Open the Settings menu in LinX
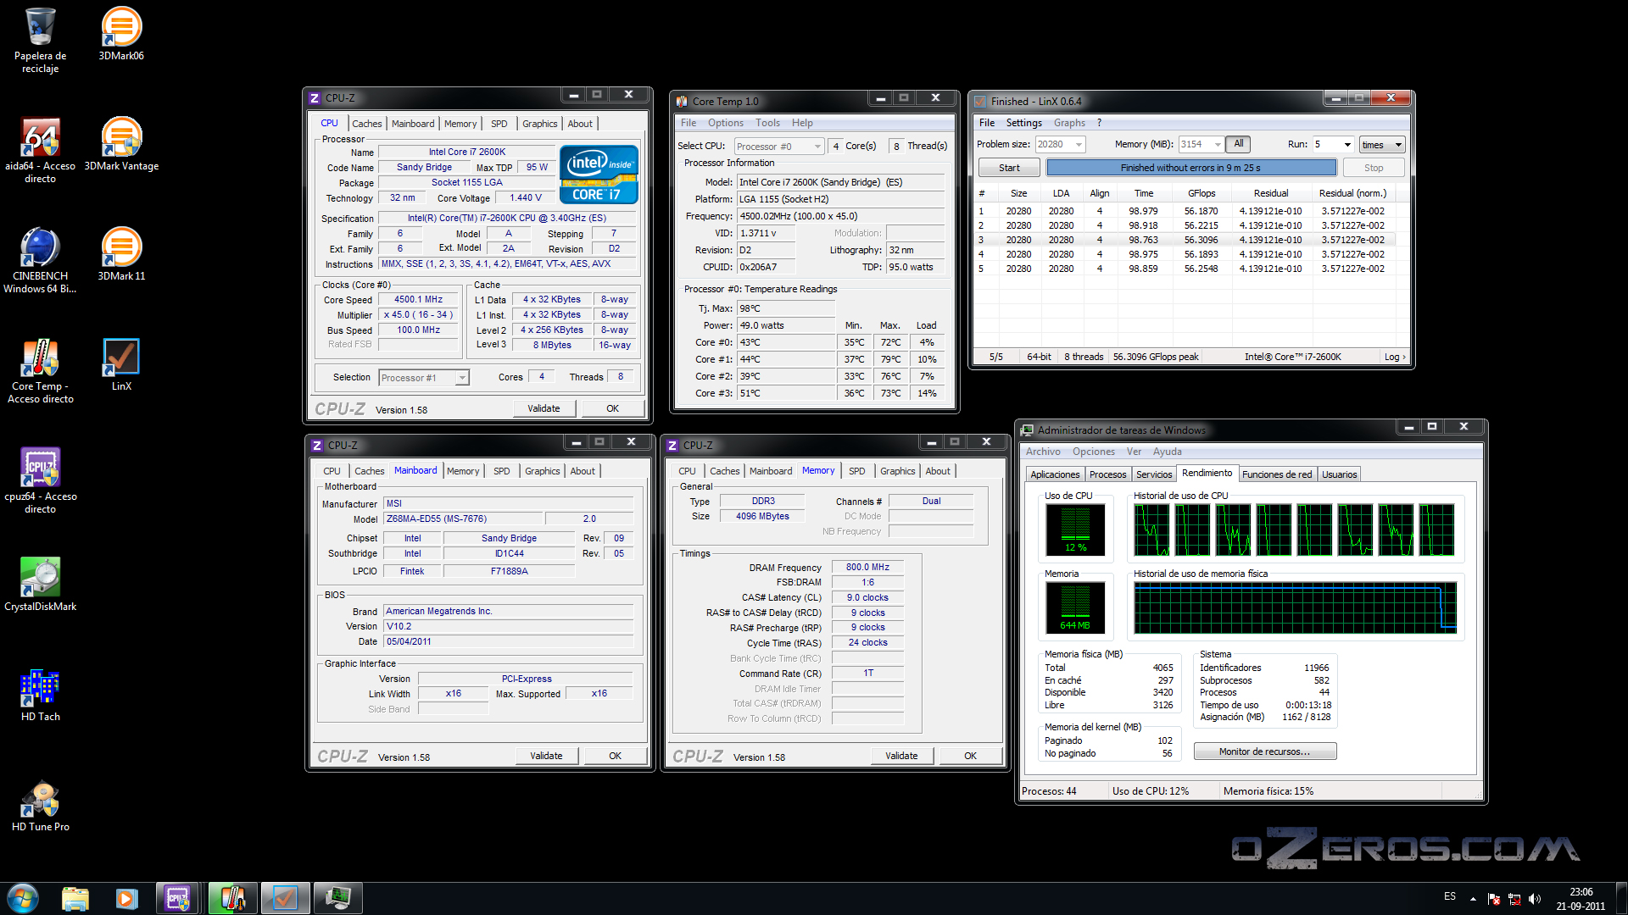Screen dimensions: 1628x915 pyautogui.click(x=1023, y=123)
